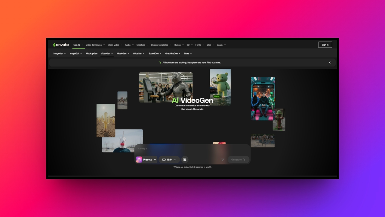The image size is (385, 217).
Task: Open the 16:9 aspect ratio dropdown
Action: [169, 159]
